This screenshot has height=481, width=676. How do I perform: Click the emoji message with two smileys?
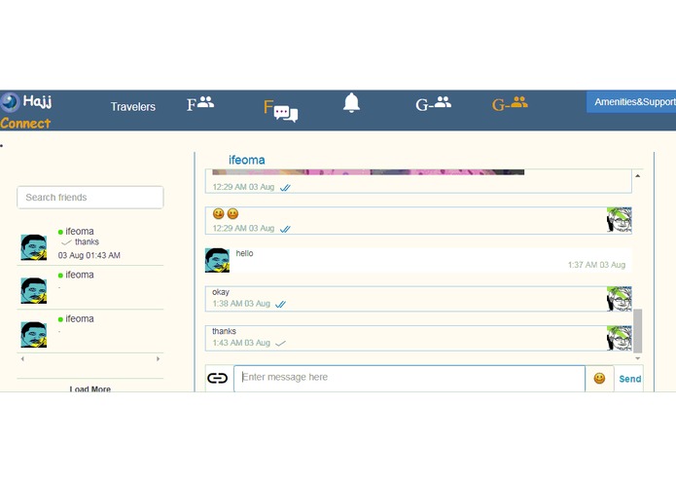tap(418, 220)
